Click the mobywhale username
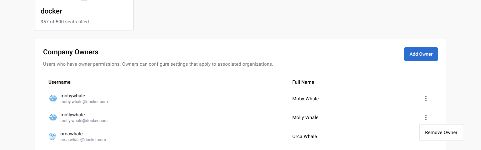Screen dimensions: 481x150 (x=72, y=96)
